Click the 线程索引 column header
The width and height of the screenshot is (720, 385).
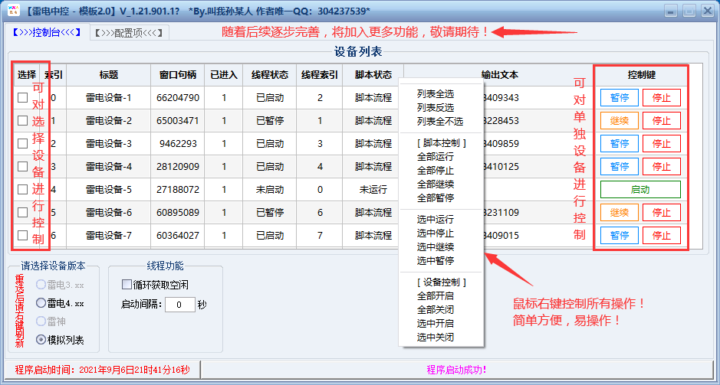point(320,75)
